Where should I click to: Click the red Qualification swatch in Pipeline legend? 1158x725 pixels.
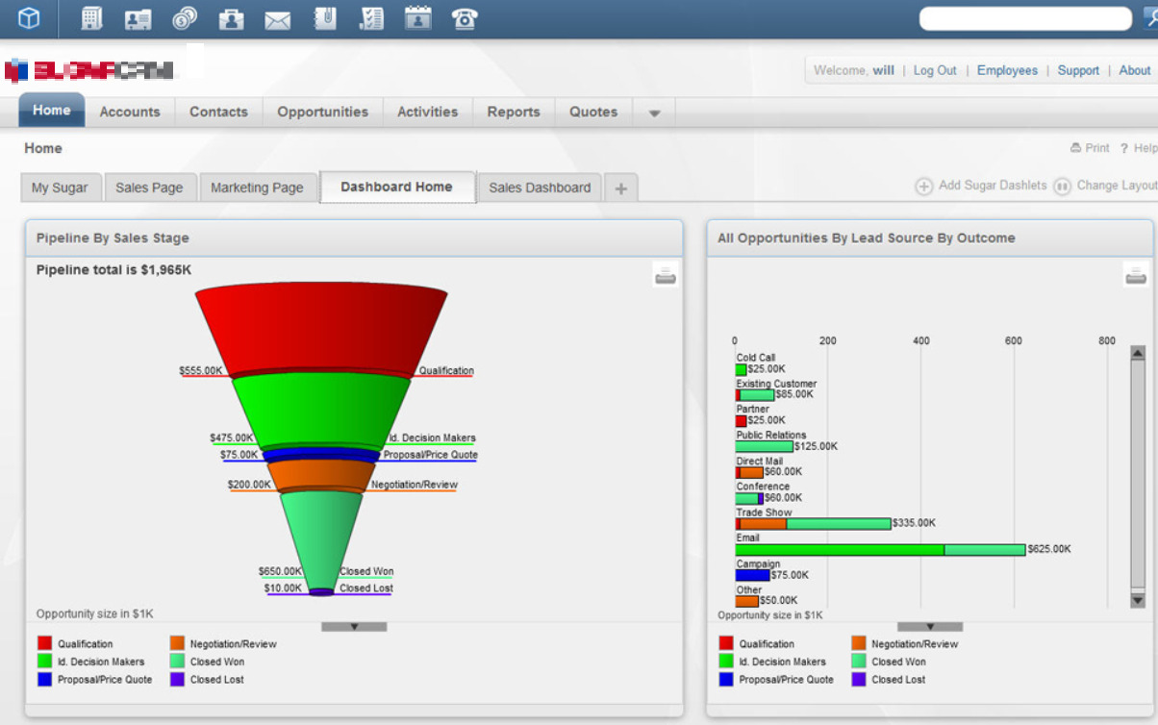[44, 644]
